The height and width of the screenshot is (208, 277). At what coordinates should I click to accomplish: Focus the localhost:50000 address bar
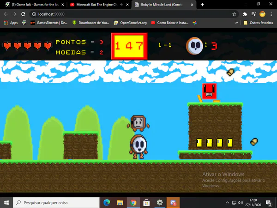click(x=134, y=14)
